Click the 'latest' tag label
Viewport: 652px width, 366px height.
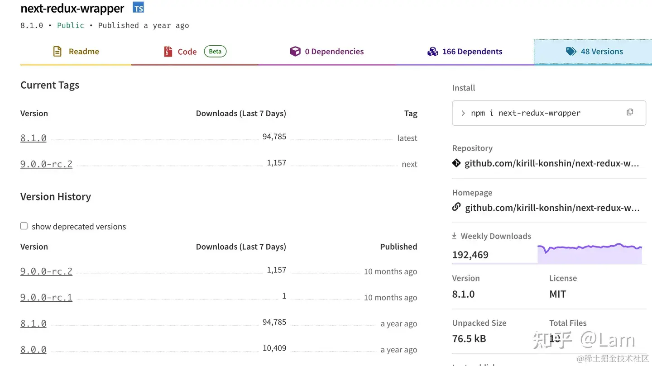pos(407,138)
